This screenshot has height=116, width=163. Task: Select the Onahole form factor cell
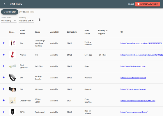tap(88, 89)
